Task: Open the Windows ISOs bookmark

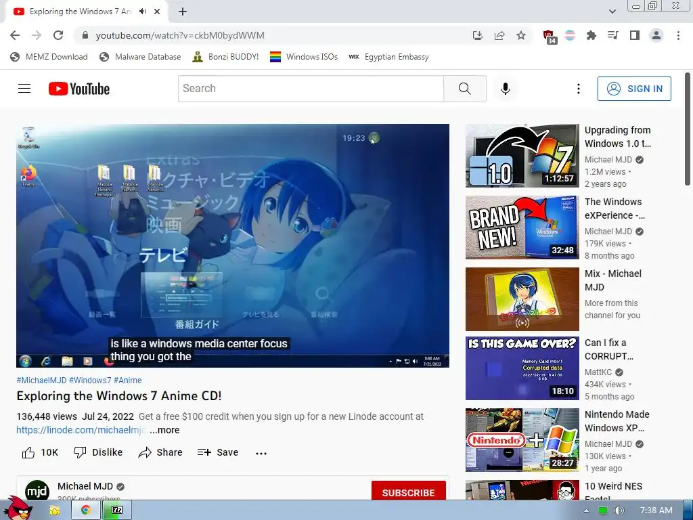Action: 304,57
